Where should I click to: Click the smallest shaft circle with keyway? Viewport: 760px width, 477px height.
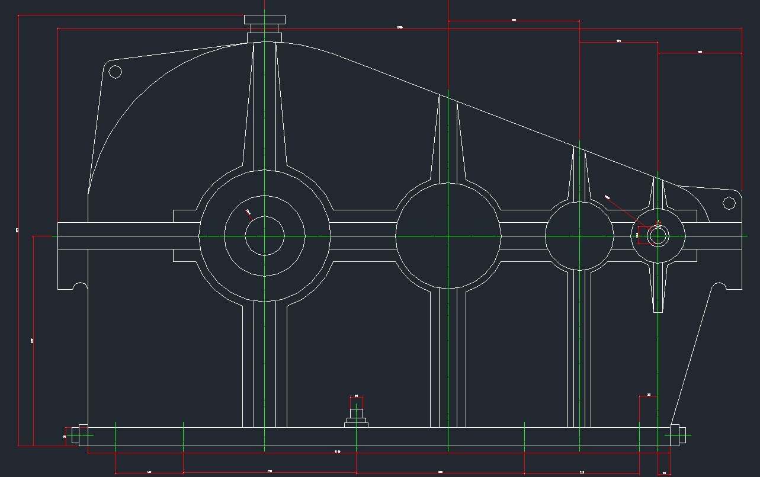[658, 236]
